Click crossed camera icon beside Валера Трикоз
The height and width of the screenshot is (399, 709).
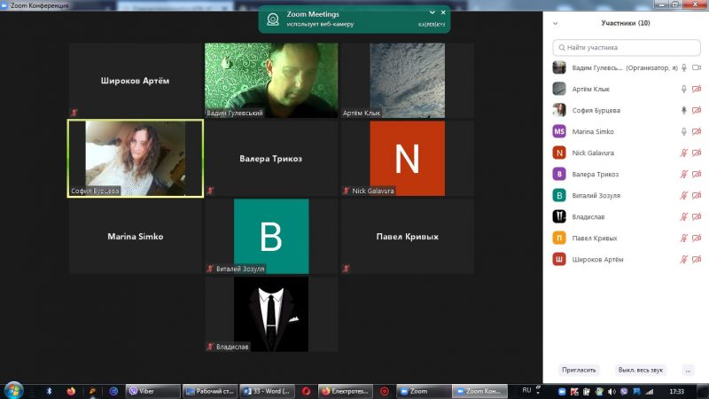(x=697, y=174)
